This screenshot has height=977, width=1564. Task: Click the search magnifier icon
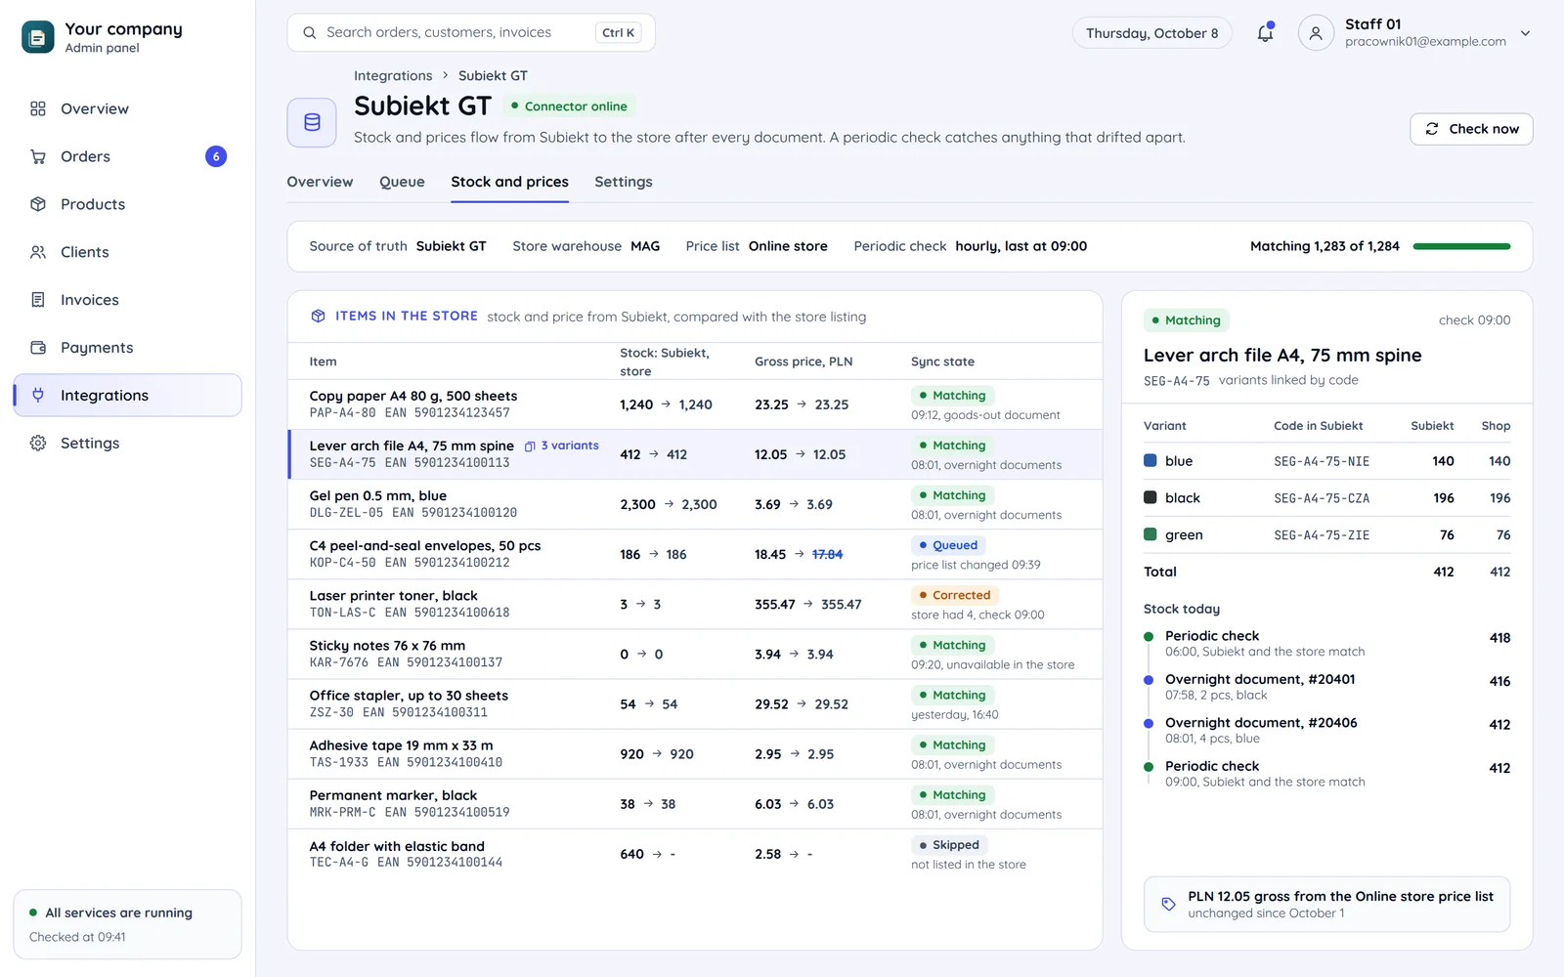[309, 32]
